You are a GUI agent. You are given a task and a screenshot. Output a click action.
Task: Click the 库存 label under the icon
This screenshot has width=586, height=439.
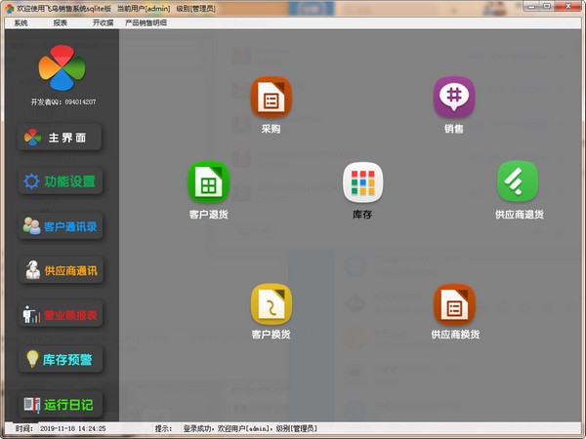coord(362,215)
